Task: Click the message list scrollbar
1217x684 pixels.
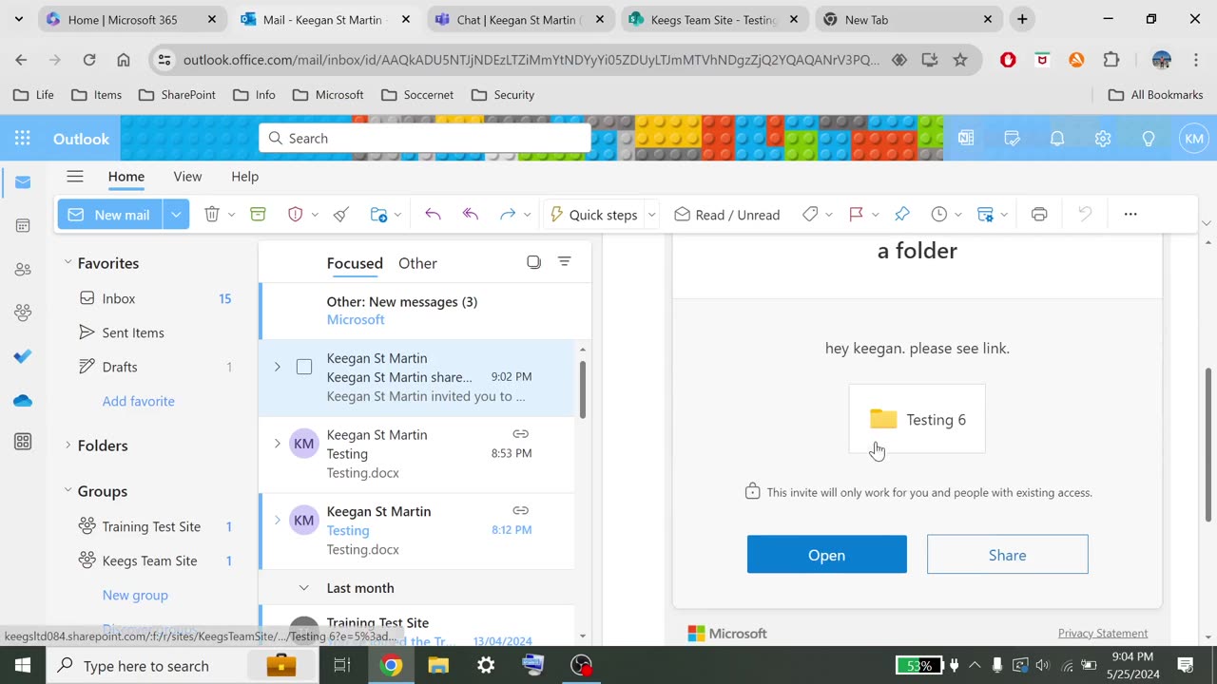Action: point(582,389)
